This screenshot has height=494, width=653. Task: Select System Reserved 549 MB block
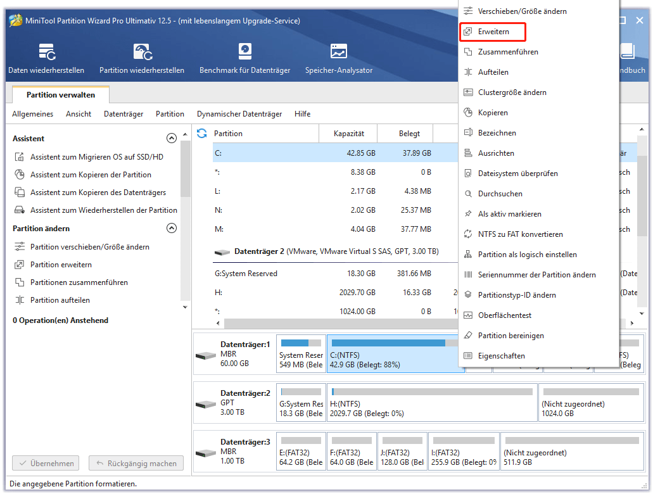tap(301, 354)
